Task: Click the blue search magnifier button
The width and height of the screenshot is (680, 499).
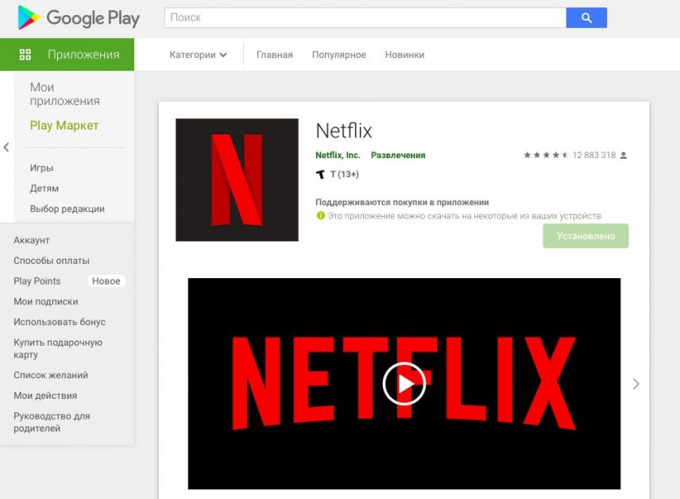Action: [x=586, y=17]
